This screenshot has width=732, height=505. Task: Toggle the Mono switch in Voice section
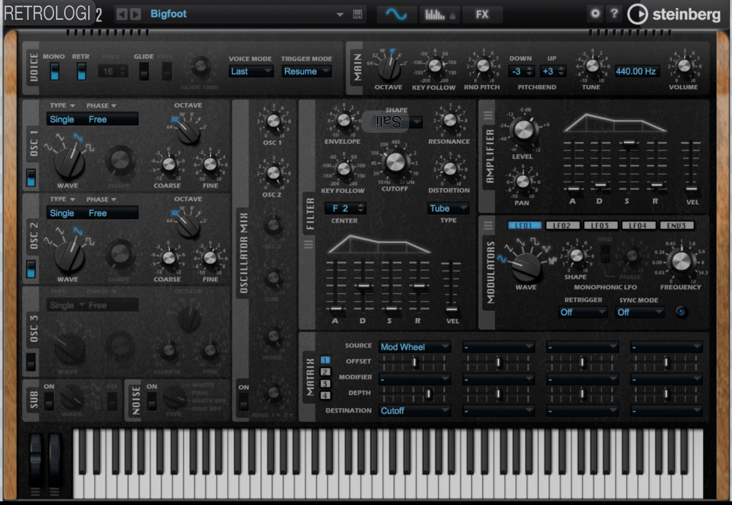pyautogui.click(x=55, y=71)
